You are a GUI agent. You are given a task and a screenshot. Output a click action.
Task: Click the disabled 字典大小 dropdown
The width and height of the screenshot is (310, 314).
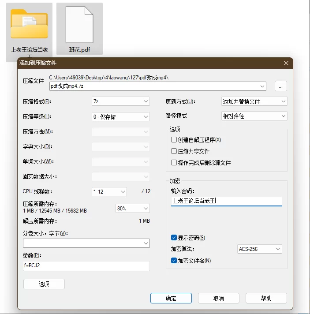(121, 146)
